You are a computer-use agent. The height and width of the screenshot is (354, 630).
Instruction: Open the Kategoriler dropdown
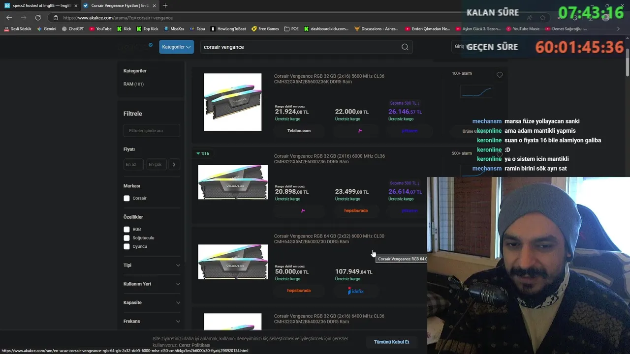pyautogui.click(x=176, y=47)
